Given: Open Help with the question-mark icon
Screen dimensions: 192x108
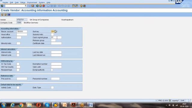Looking at the screenshot, I should 81,6.
